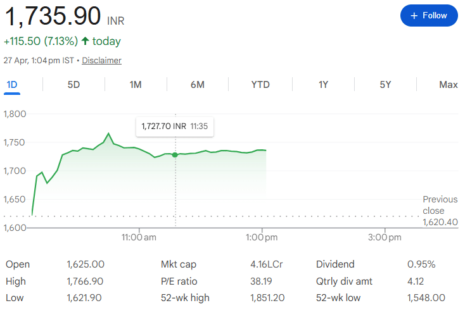Click the 1,727.70 INR tooltip box

tap(174, 127)
